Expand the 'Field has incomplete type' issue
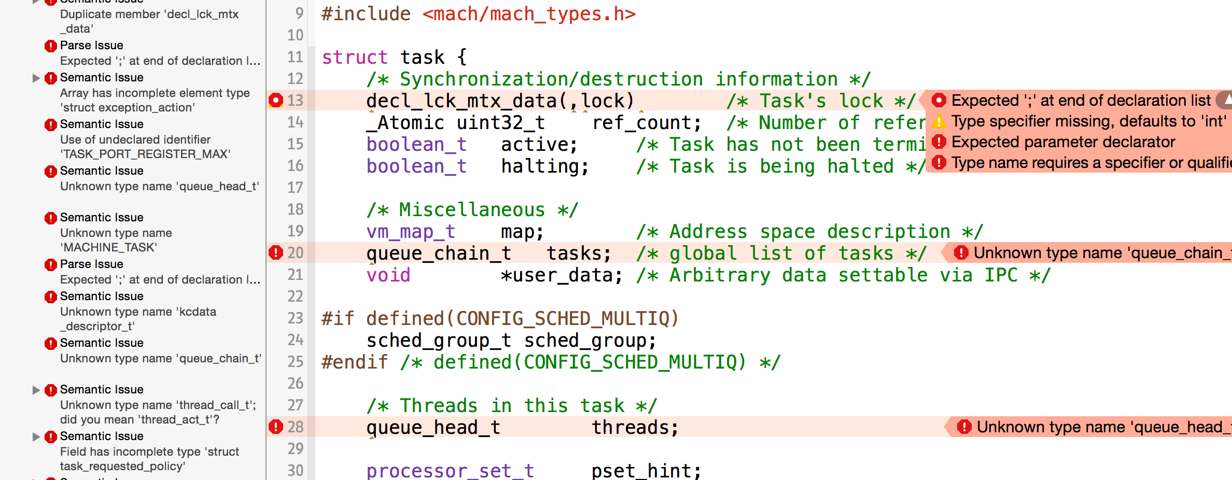The width and height of the screenshot is (1232, 480). click(36, 436)
